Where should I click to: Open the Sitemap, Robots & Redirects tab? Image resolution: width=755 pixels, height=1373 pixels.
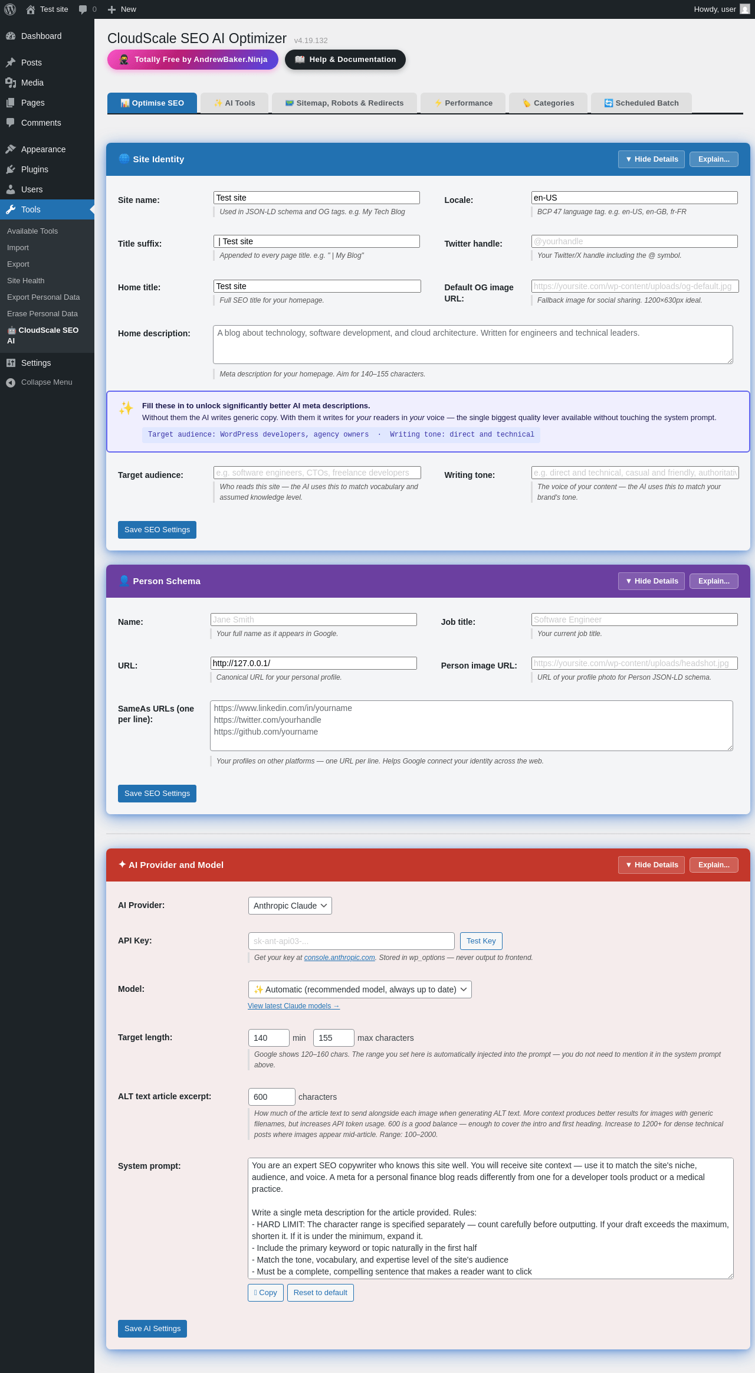pos(344,103)
